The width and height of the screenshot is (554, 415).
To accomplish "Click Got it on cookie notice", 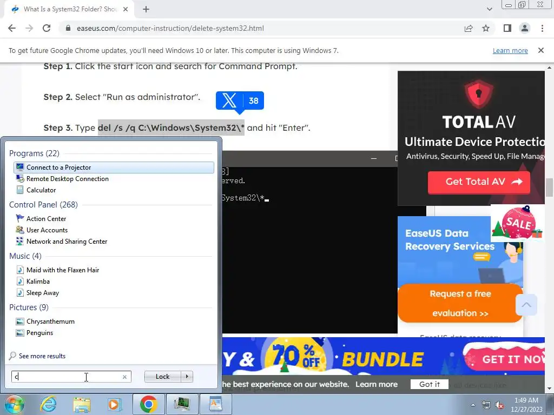I will [429, 384].
